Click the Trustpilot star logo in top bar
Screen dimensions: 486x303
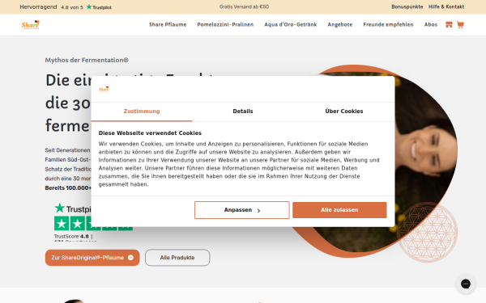tap(99, 6)
